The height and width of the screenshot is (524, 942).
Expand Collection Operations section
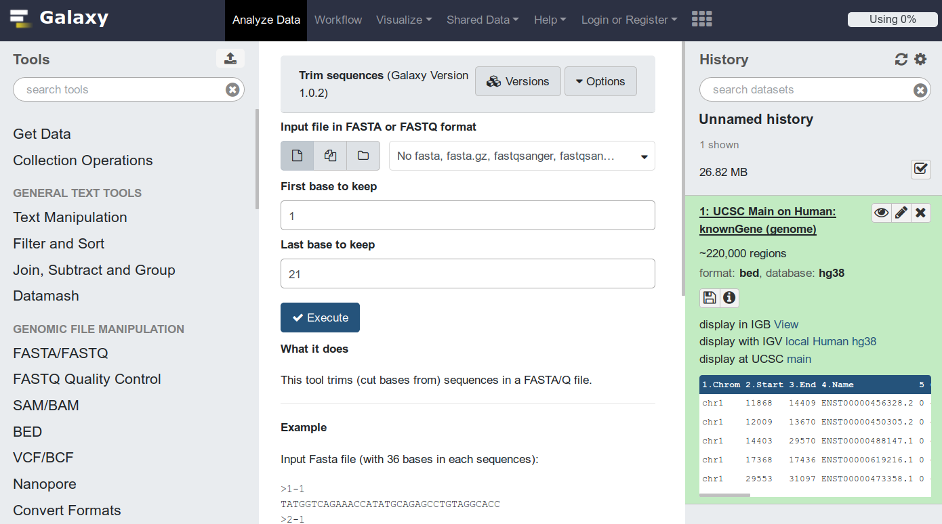83,160
